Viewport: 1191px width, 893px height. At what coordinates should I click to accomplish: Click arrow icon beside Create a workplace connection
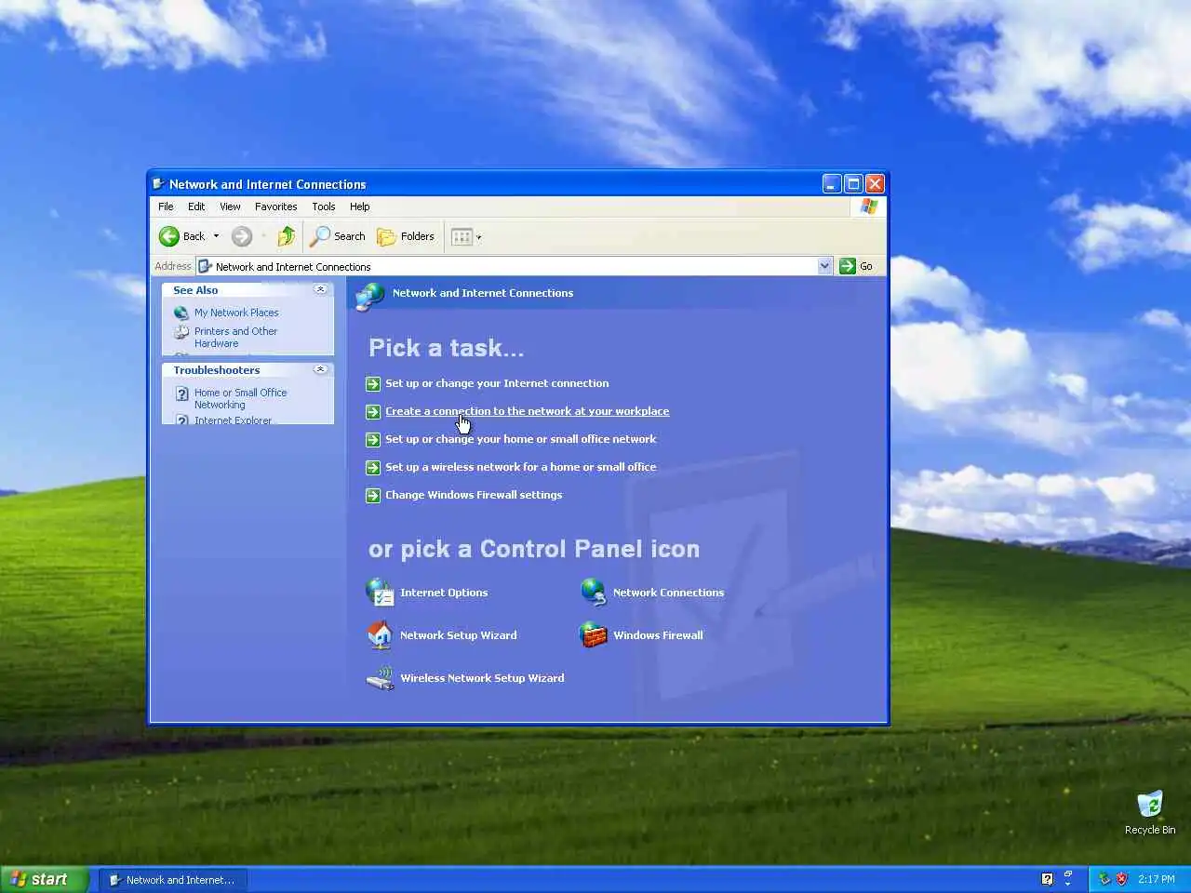[x=373, y=412]
